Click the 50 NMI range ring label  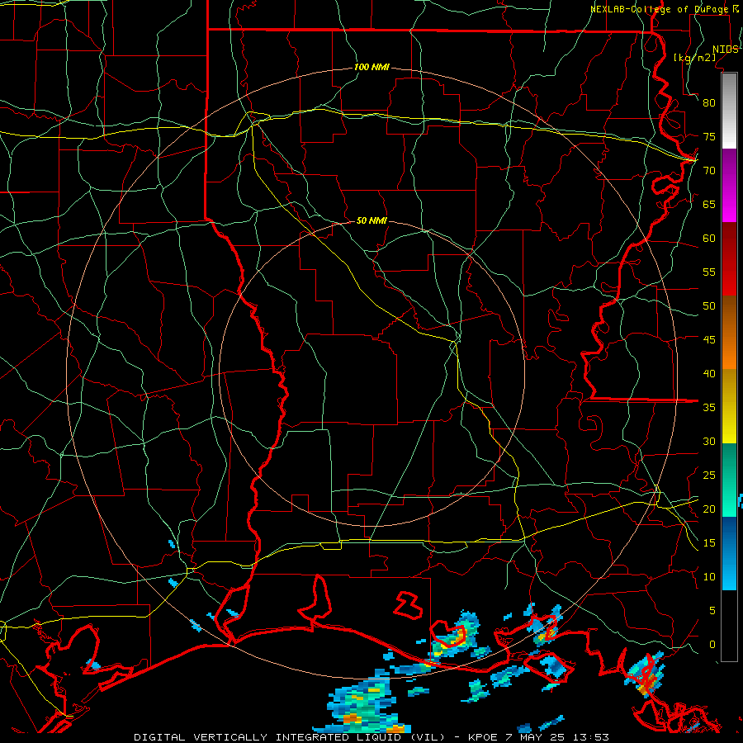pos(371,220)
